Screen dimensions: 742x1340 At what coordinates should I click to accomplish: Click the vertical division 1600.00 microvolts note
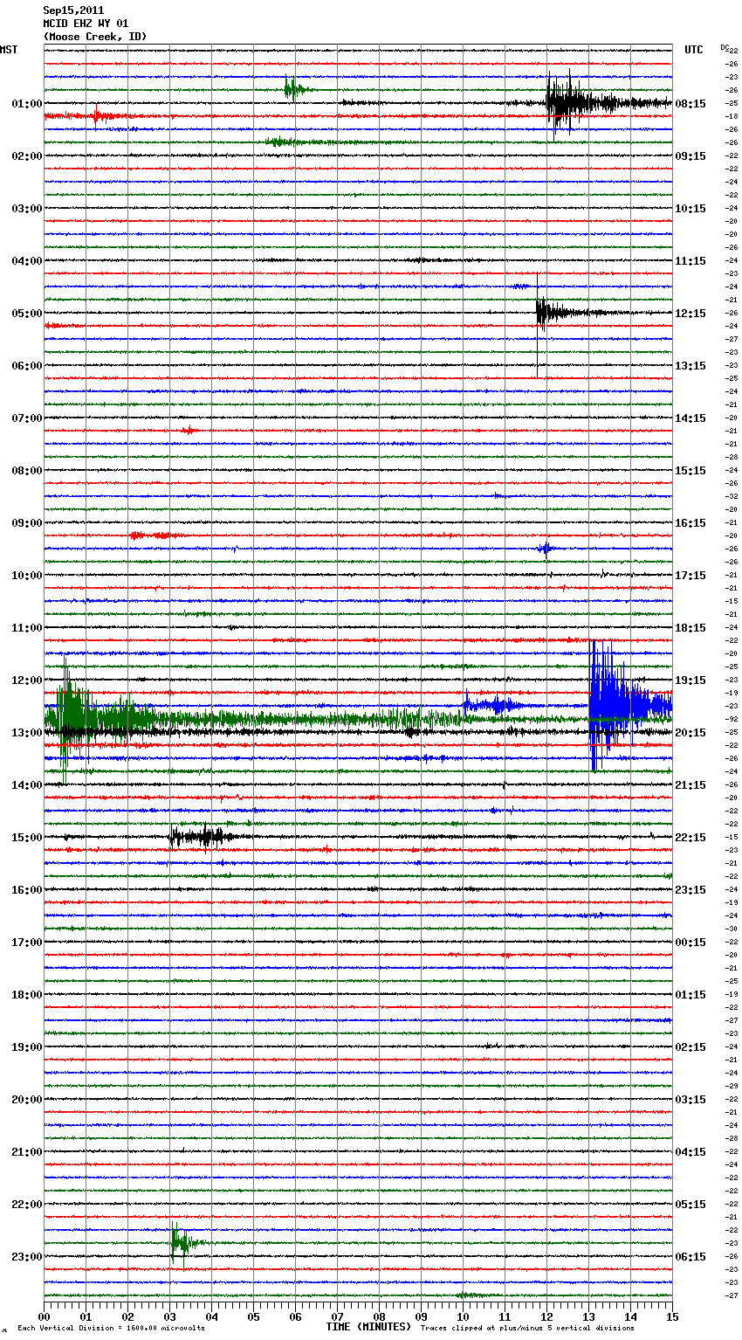tap(111, 1328)
